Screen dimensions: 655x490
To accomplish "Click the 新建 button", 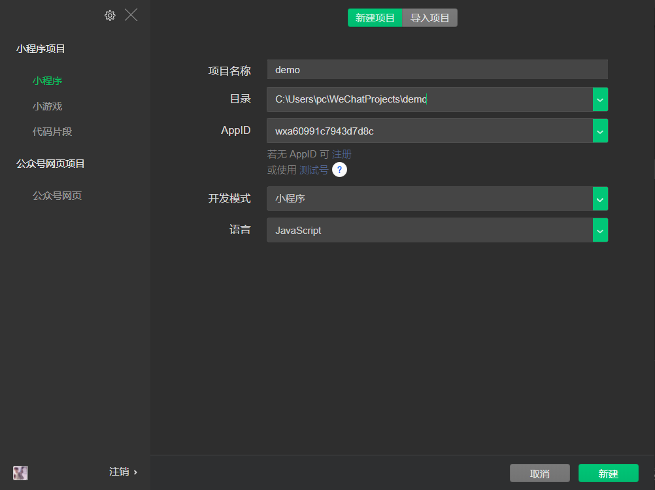I will (608, 473).
